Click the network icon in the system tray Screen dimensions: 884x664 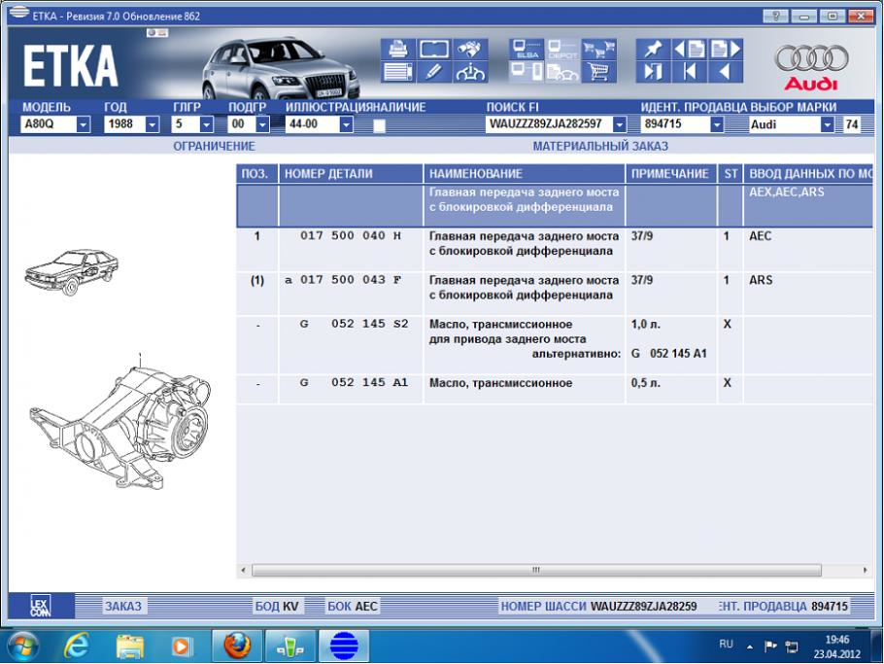[792, 647]
